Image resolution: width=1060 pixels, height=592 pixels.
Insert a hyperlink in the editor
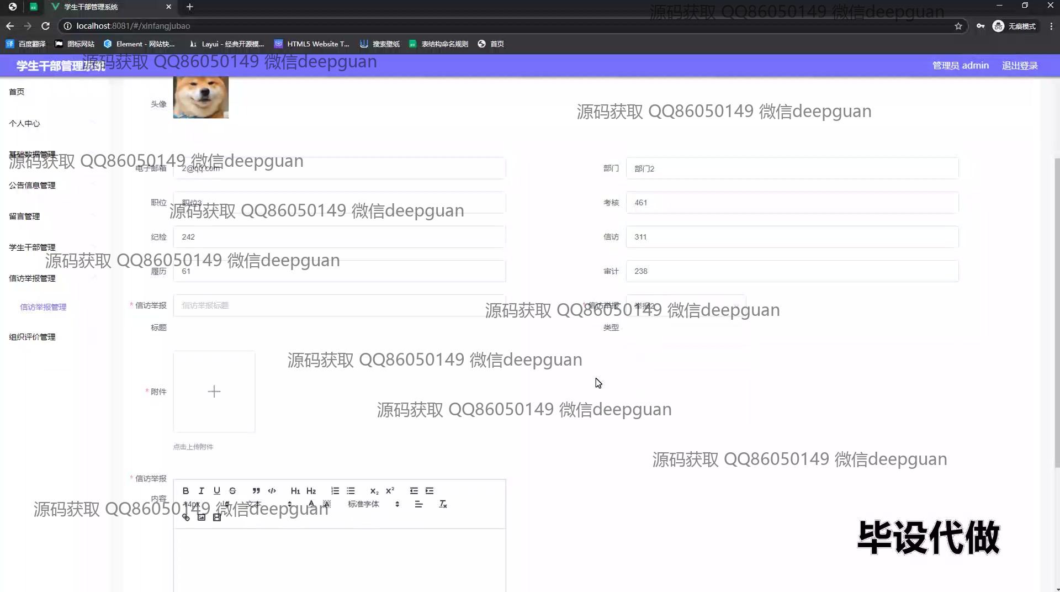(186, 517)
